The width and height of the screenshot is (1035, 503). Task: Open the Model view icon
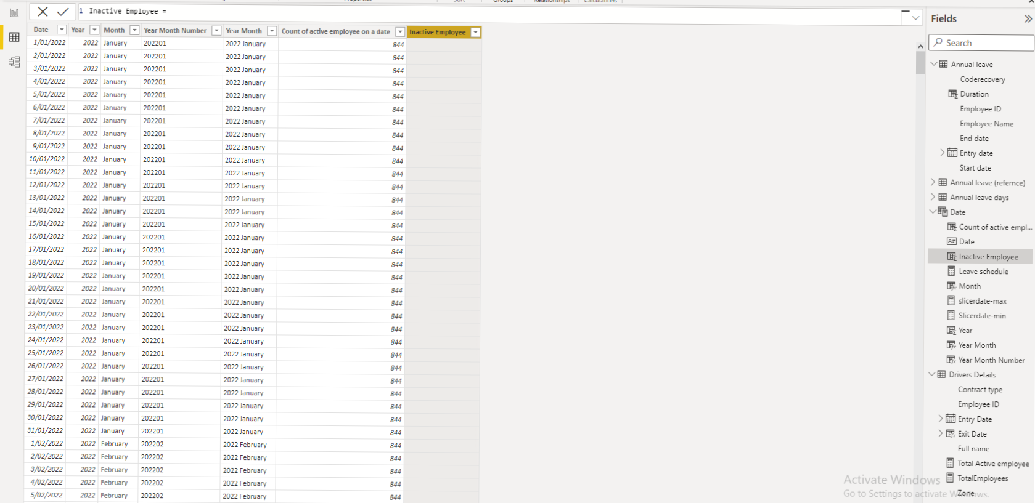(14, 62)
